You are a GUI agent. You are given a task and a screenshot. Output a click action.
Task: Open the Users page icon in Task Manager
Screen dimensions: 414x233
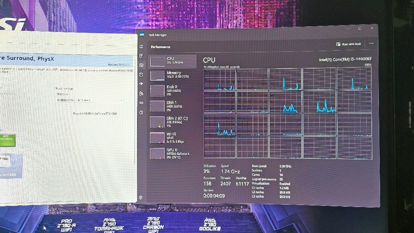click(x=141, y=94)
